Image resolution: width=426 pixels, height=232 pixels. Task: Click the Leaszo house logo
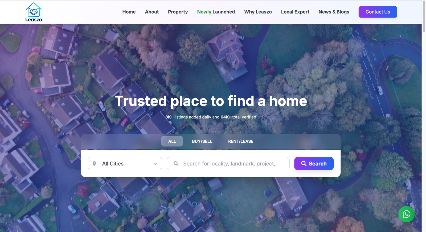(34, 12)
